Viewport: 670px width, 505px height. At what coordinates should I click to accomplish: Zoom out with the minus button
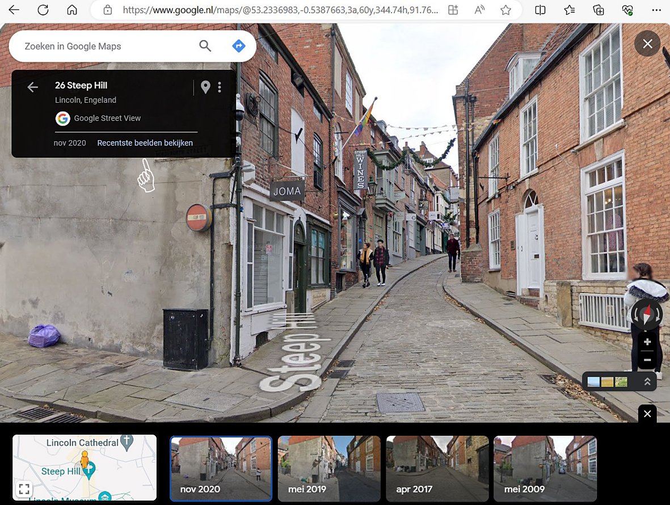[647, 360]
